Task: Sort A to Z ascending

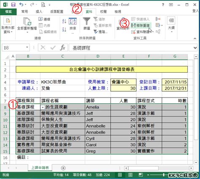Action: [64, 21]
